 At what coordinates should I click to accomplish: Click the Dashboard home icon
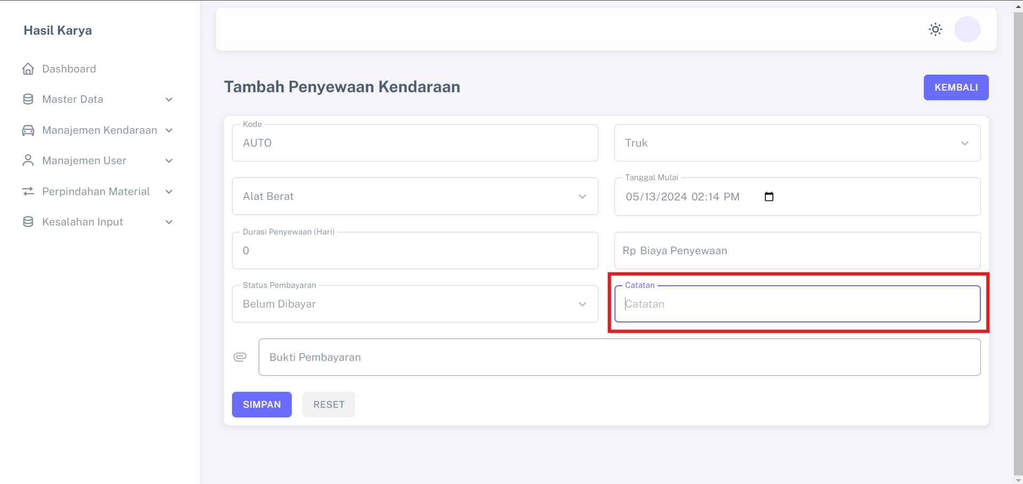[x=28, y=69]
